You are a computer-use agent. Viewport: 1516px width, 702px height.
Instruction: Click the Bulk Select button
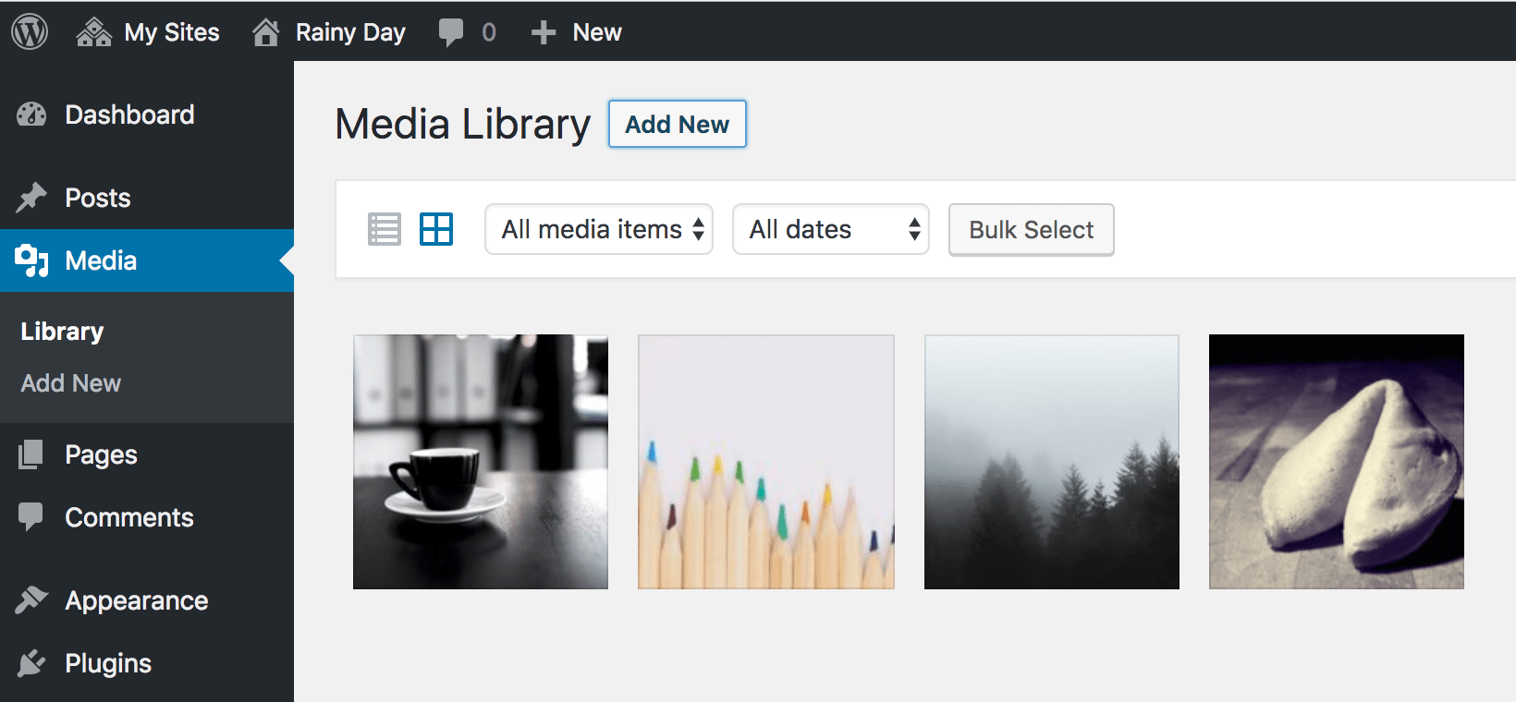[1031, 230]
